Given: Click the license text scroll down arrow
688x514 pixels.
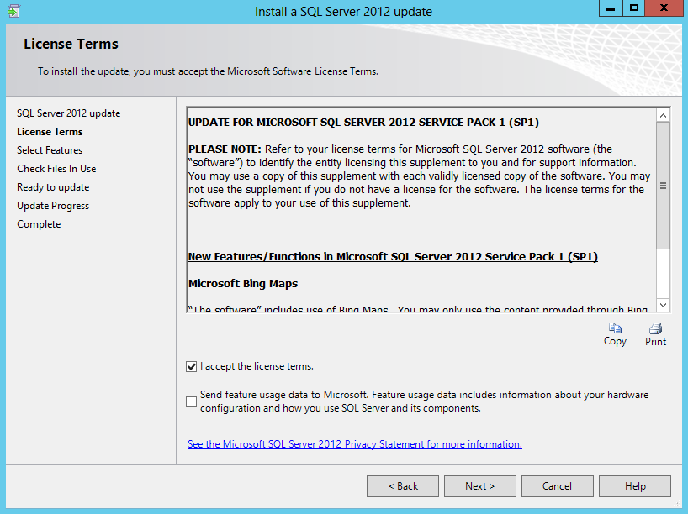Looking at the screenshot, I should pos(663,305).
